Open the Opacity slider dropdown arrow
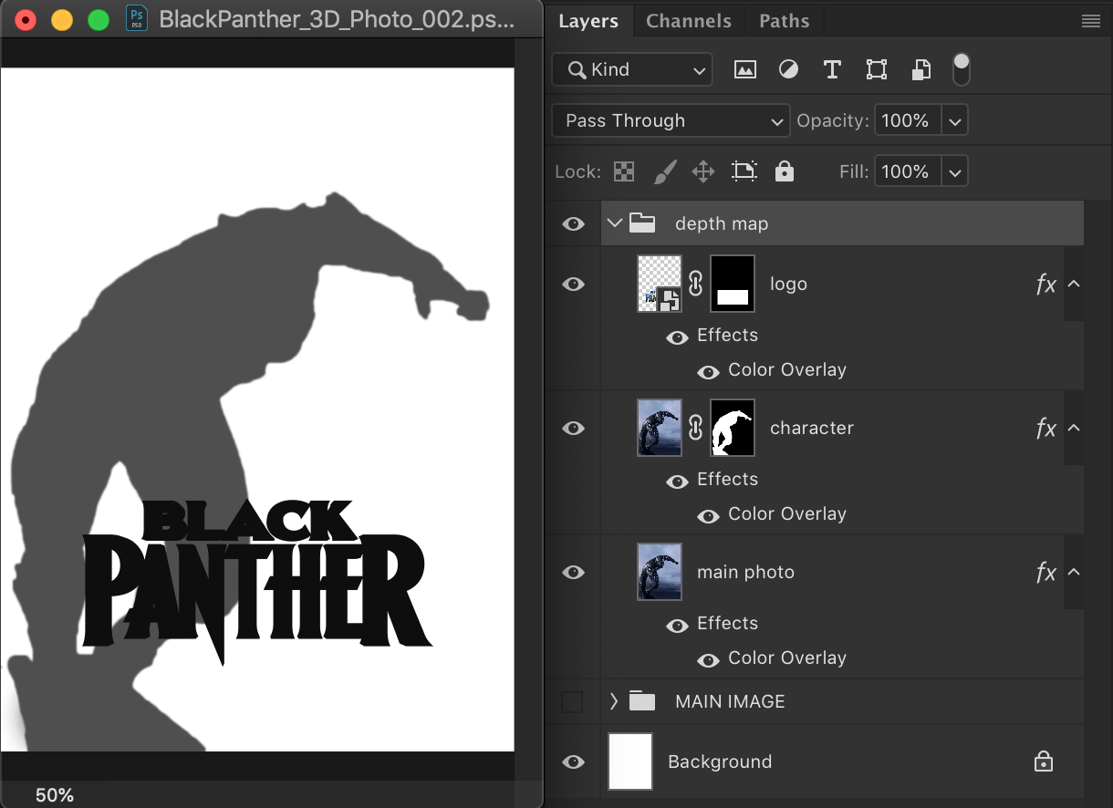 pos(954,120)
